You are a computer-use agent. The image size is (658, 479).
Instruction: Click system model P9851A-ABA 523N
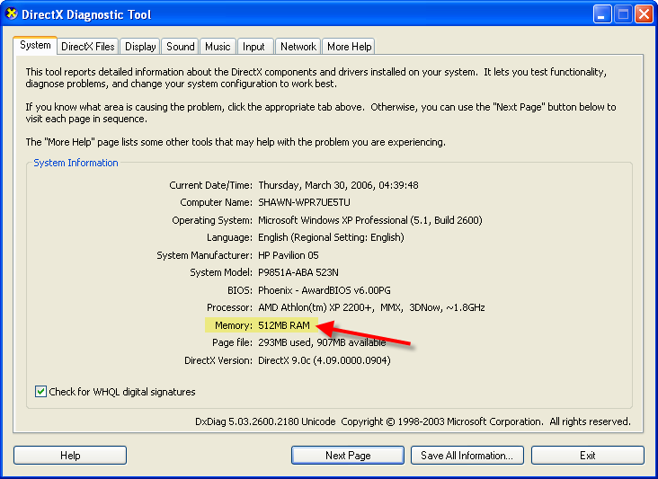pyautogui.click(x=298, y=272)
